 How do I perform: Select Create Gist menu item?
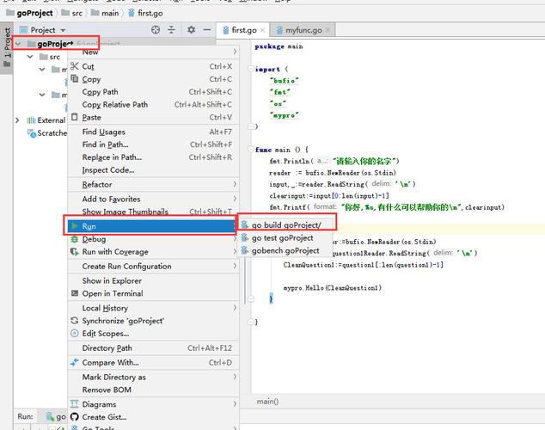(153, 417)
